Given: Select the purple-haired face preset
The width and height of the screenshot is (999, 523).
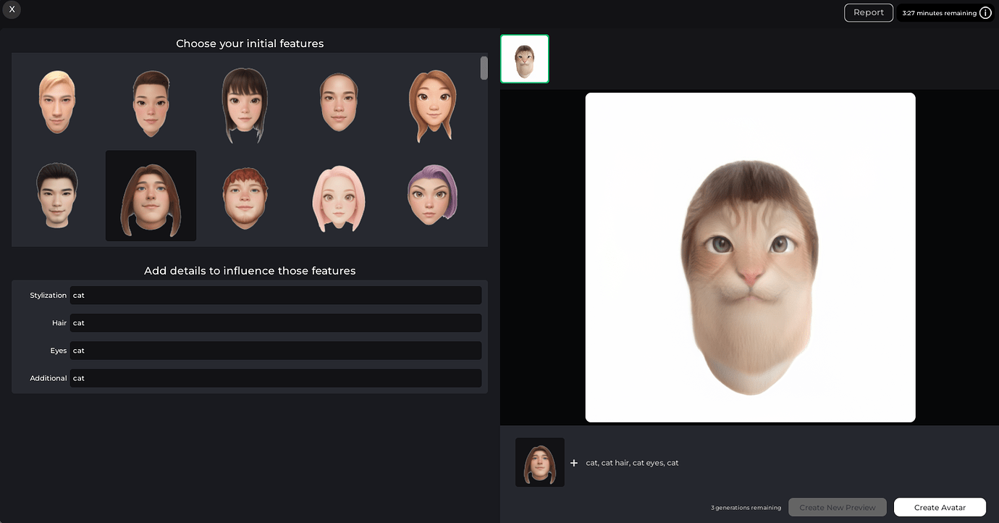Looking at the screenshot, I should click(433, 196).
